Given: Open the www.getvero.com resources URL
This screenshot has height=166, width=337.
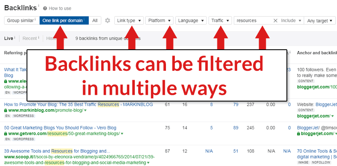Looking at the screenshot, I should click(x=64, y=134).
